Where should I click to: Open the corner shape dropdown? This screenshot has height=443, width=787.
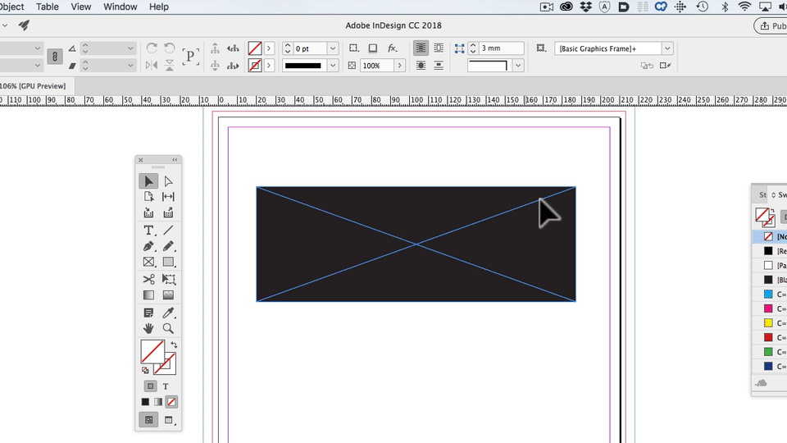point(518,66)
